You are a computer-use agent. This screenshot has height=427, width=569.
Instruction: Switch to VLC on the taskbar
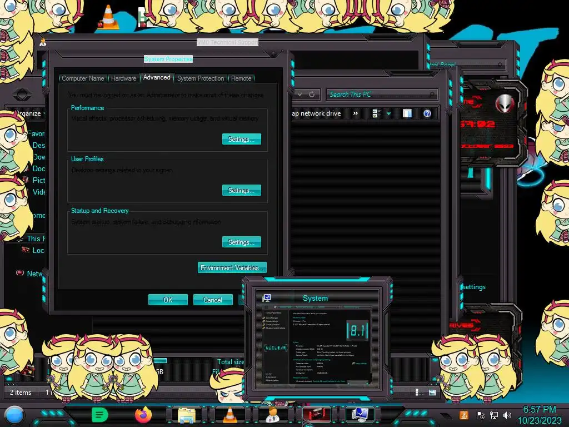pyautogui.click(x=229, y=415)
